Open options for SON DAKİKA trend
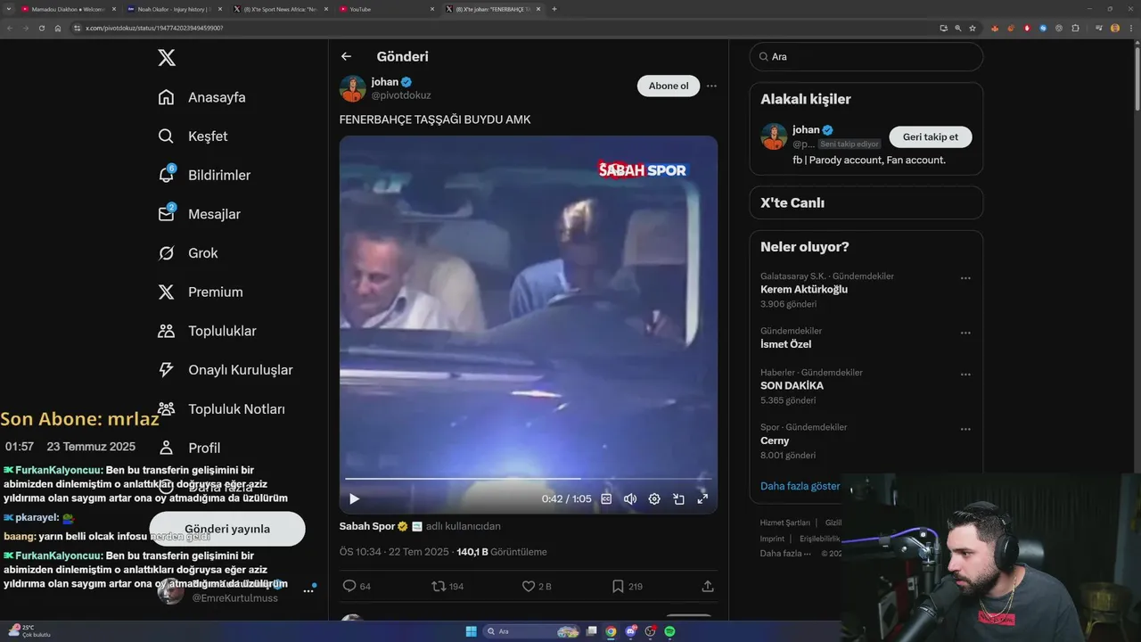Screen dimensions: 1141x642 tap(965, 374)
